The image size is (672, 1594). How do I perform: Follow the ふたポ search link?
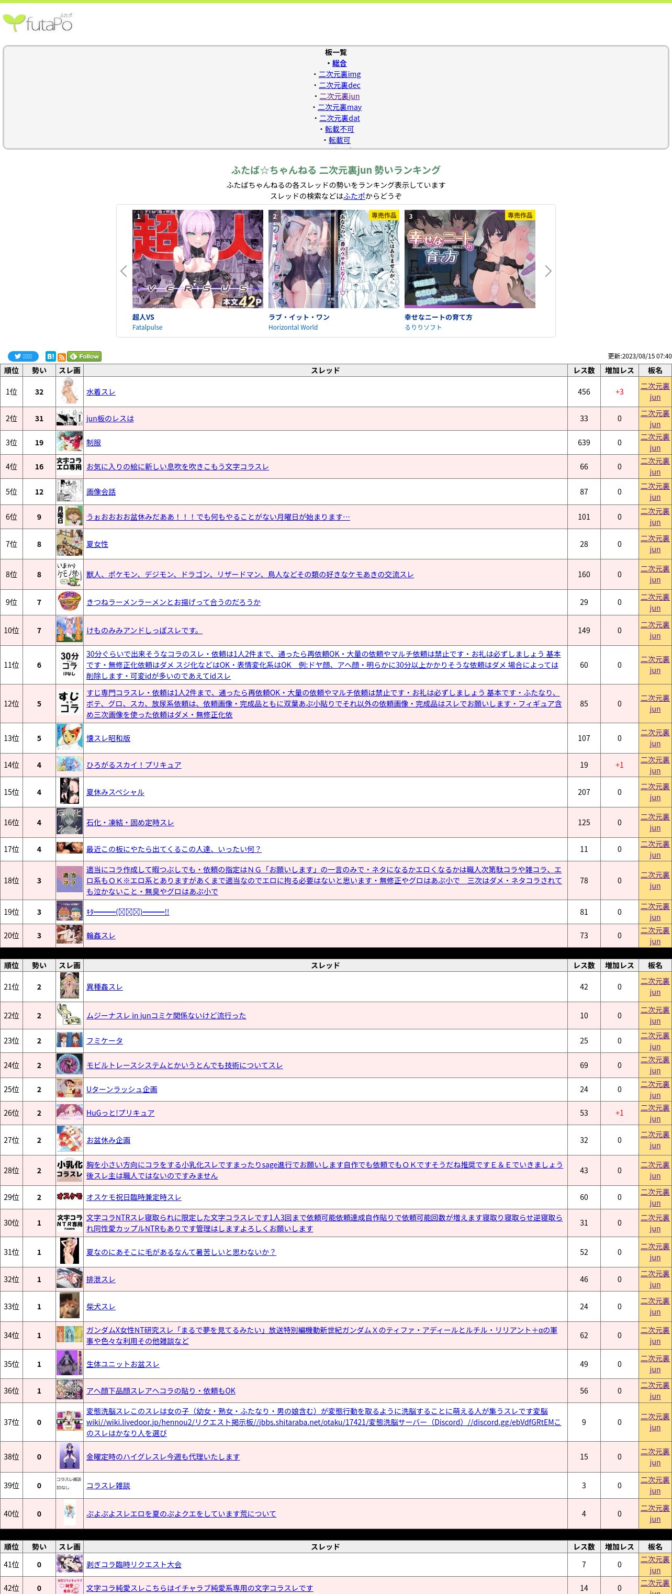click(x=354, y=196)
